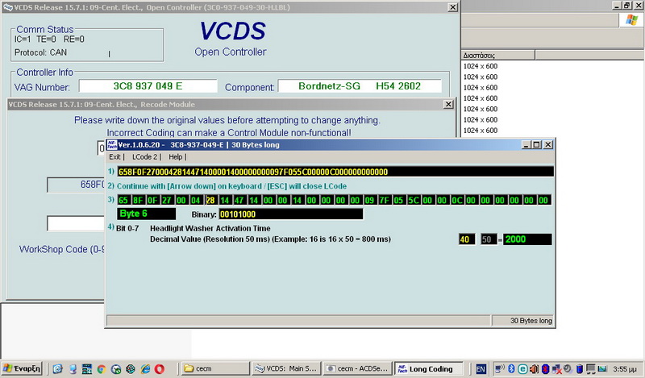Select byte cell 0F
The height and width of the screenshot is (378, 645).
152,201
